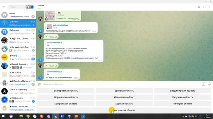
Task: Open the Детский сад 8 channel
Action: pos(18,49)
